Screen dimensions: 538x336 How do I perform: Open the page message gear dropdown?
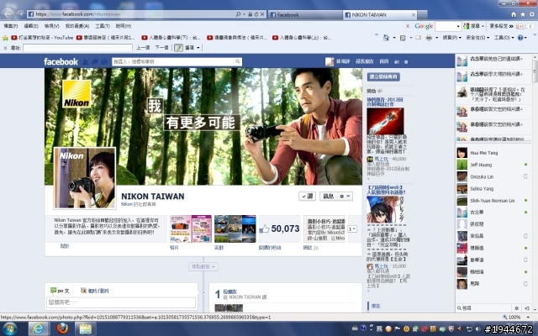click(x=345, y=196)
